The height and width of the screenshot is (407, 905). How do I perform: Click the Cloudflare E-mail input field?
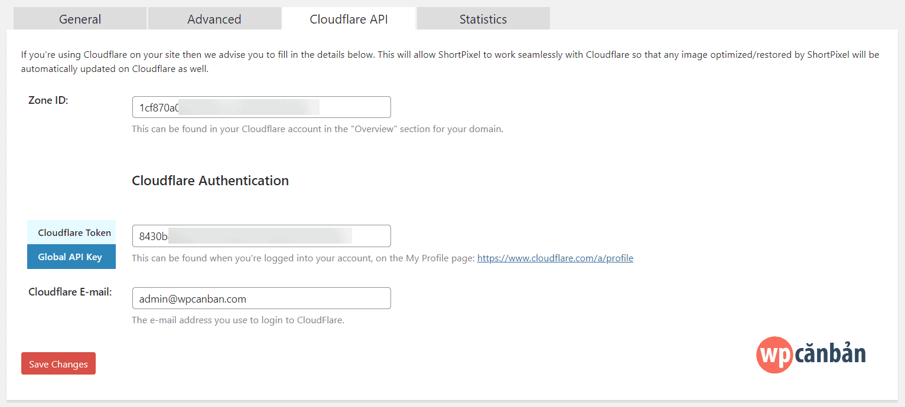click(262, 298)
